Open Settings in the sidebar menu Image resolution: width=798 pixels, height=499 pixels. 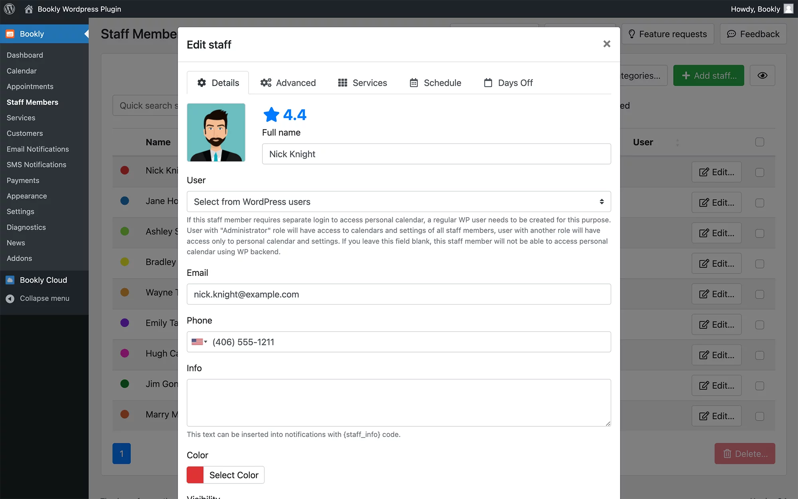(20, 212)
